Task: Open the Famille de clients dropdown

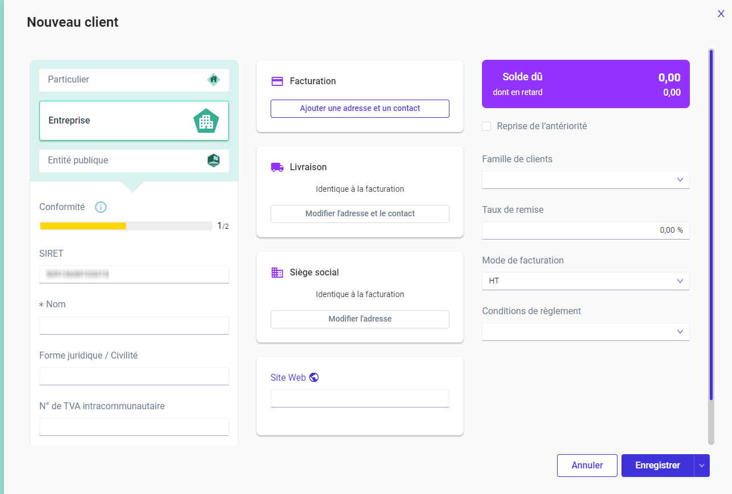Action: pos(586,180)
